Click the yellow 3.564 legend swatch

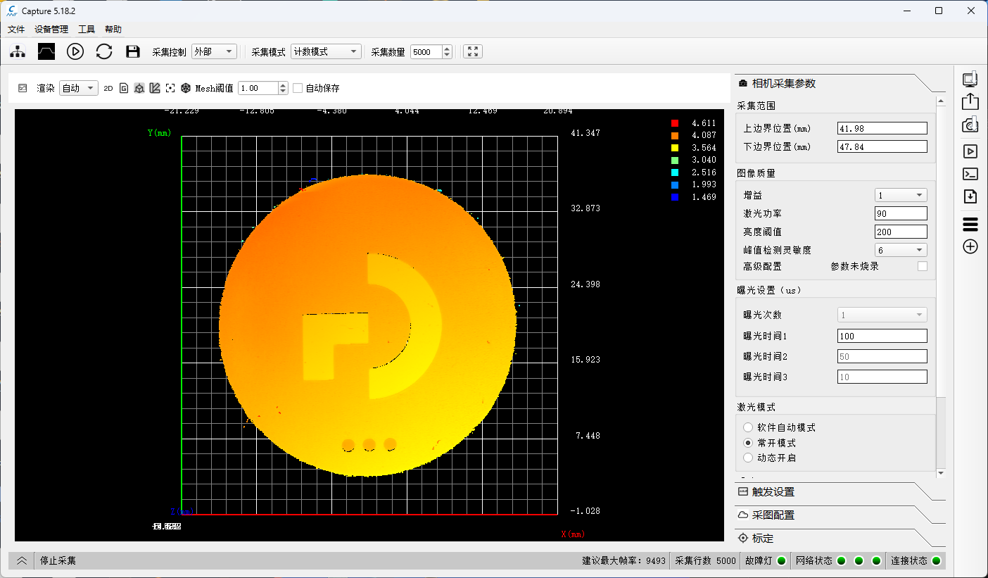pyautogui.click(x=674, y=148)
